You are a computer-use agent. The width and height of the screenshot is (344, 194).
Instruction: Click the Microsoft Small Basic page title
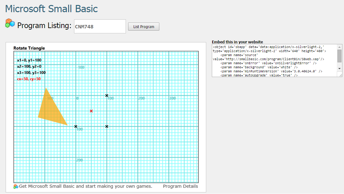point(51,9)
